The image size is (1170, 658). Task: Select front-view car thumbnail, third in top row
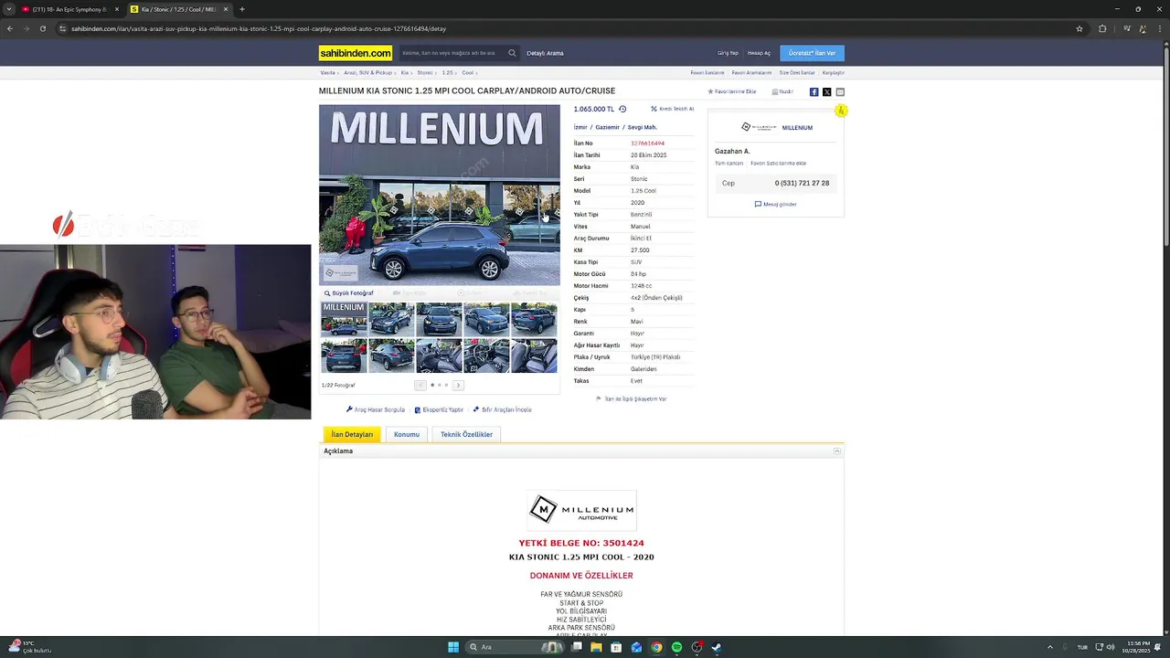point(439,320)
